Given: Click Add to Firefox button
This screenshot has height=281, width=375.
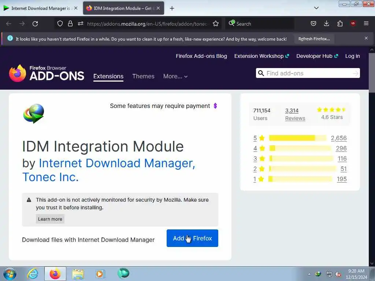Looking at the screenshot, I should 192,238.
